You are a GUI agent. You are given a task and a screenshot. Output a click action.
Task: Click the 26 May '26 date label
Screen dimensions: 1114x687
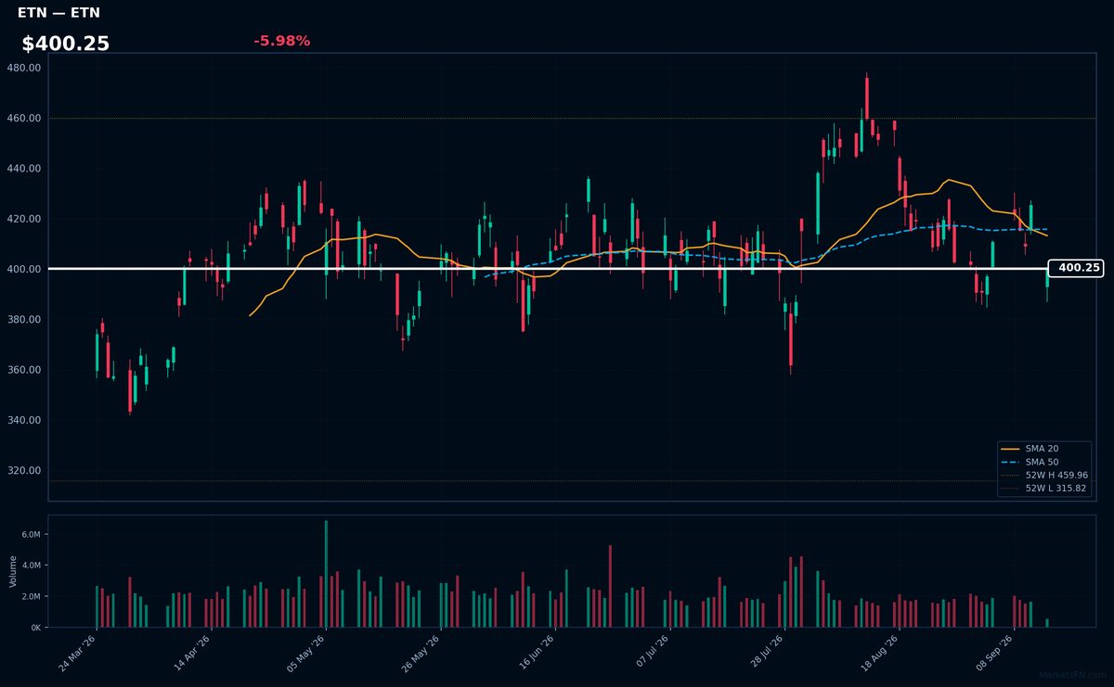click(x=421, y=654)
